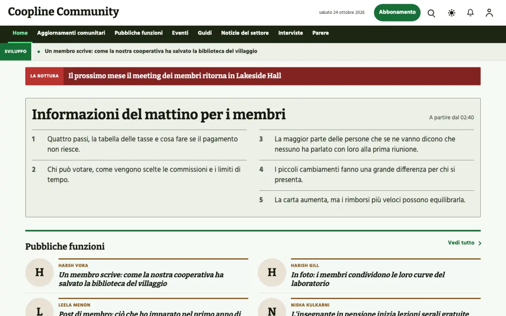Open Harsh Vora's article about la nostra cooperativa
The width and height of the screenshot is (506, 316).
click(x=141, y=279)
